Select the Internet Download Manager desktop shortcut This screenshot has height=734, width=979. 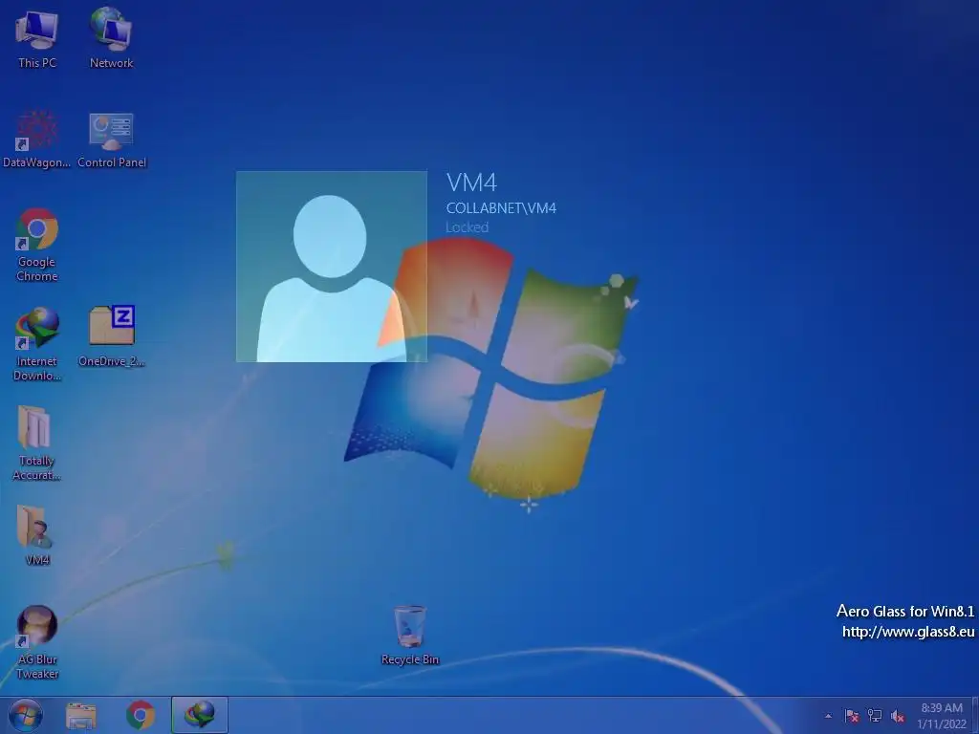[37, 343]
